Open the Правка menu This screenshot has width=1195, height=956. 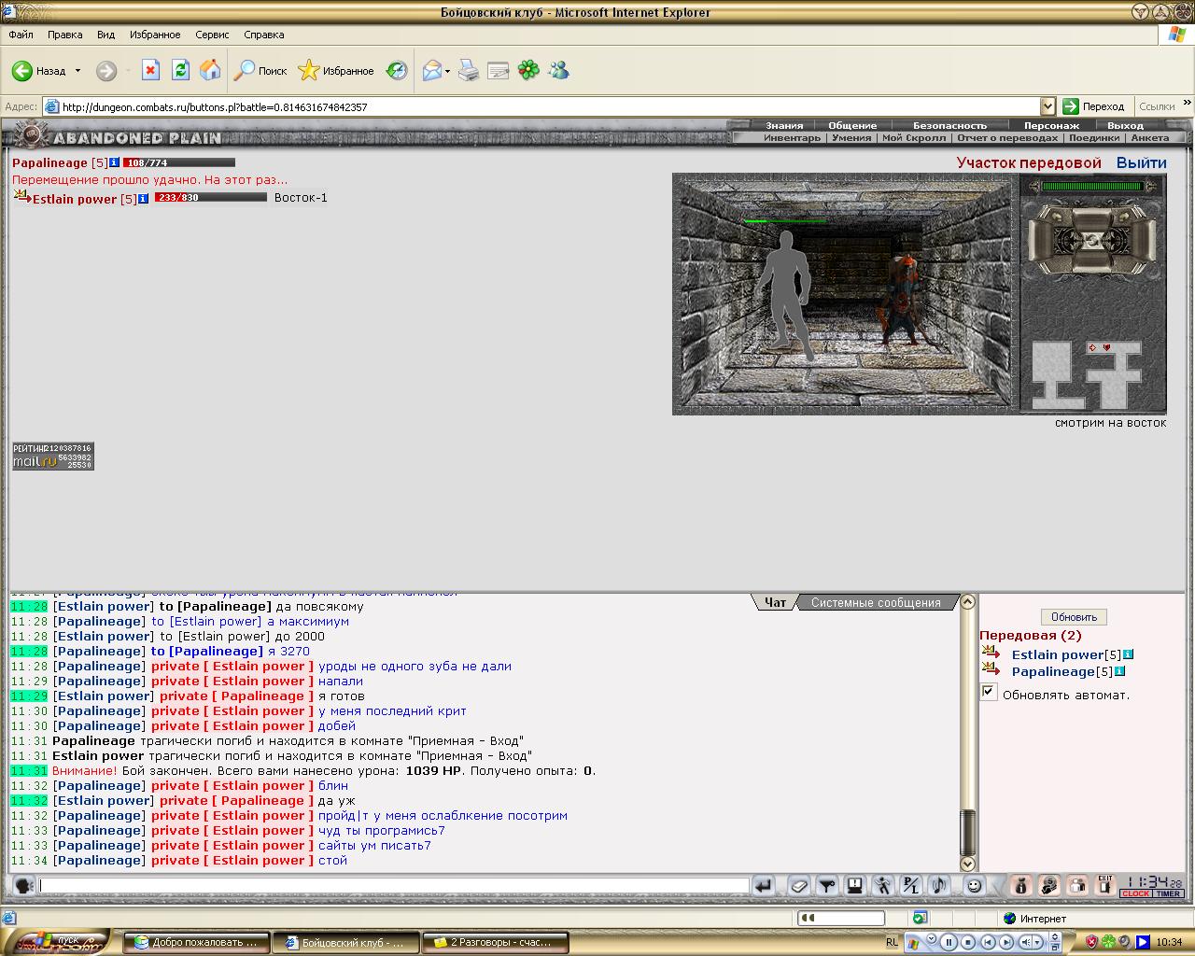coord(64,35)
